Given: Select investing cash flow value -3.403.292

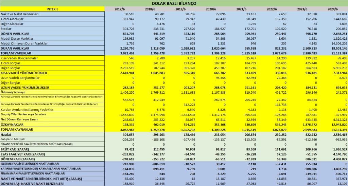Looking at the screenshot, I should [x=339, y=169].
